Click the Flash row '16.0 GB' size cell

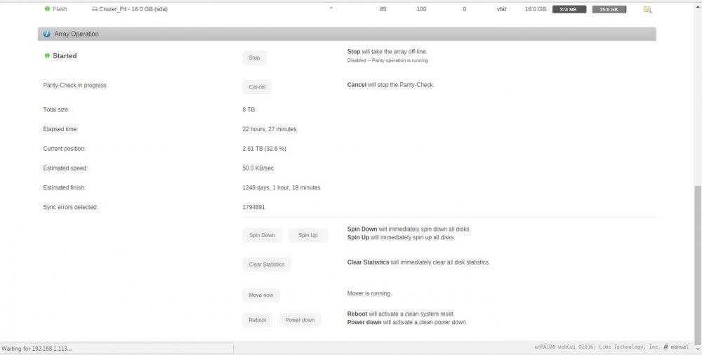536,9
